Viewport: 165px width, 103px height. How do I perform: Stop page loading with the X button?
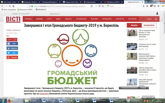click(x=10, y=6)
